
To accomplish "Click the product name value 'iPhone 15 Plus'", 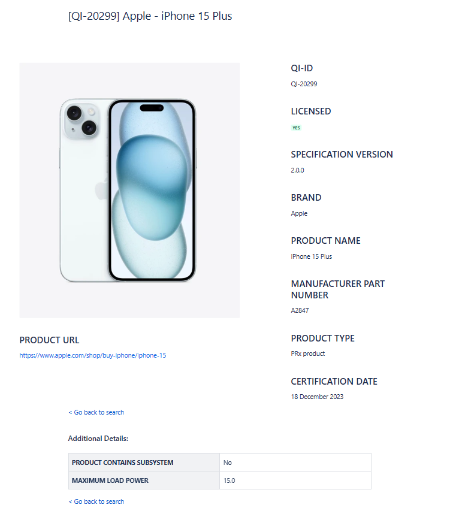I will click(311, 256).
